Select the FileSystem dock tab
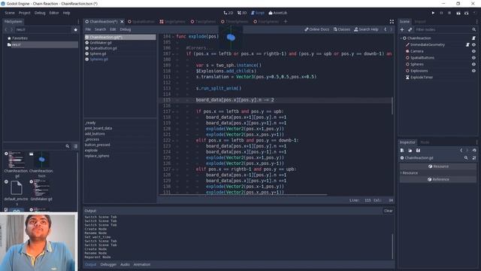This screenshot has height=271, width=481. [14, 22]
